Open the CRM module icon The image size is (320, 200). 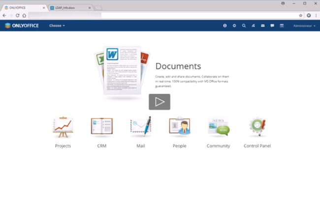click(x=101, y=126)
